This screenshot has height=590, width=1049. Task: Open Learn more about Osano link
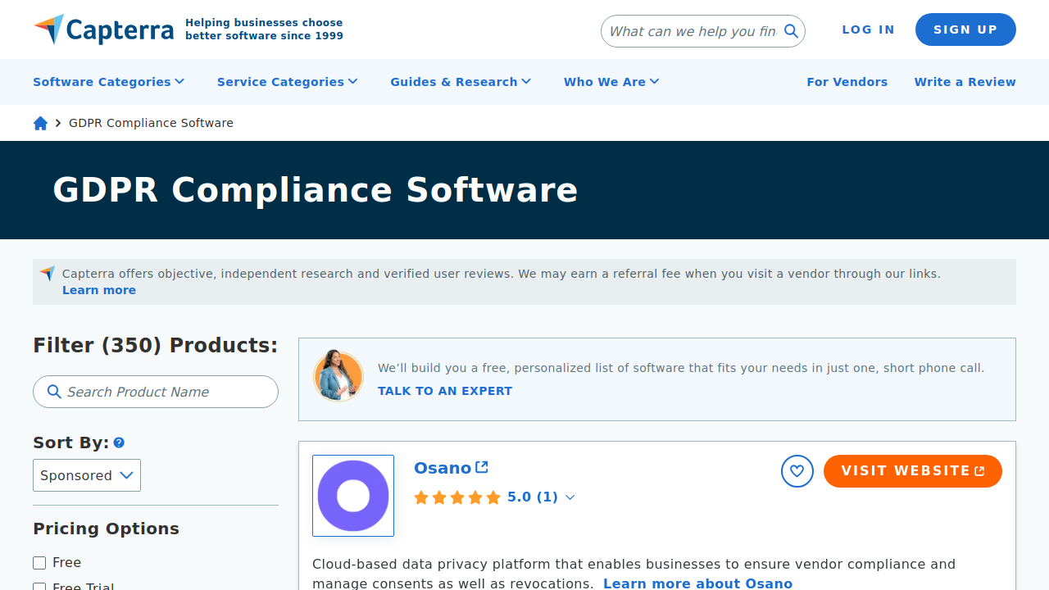698,583
